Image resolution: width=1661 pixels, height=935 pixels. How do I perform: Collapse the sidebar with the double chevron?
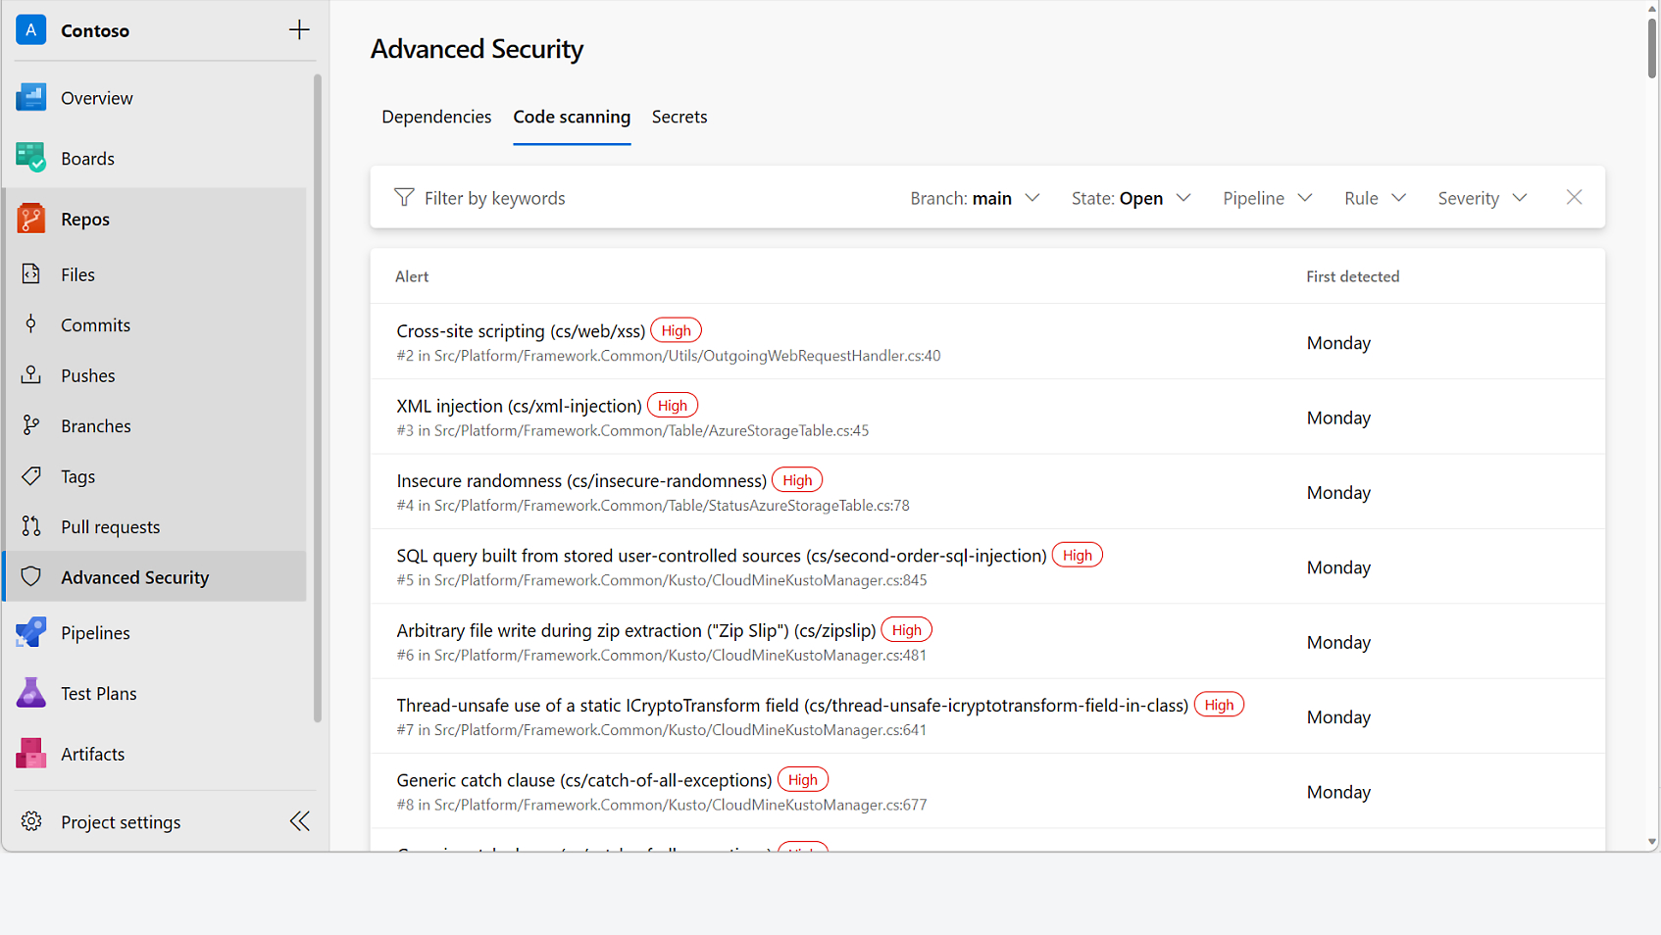click(299, 821)
